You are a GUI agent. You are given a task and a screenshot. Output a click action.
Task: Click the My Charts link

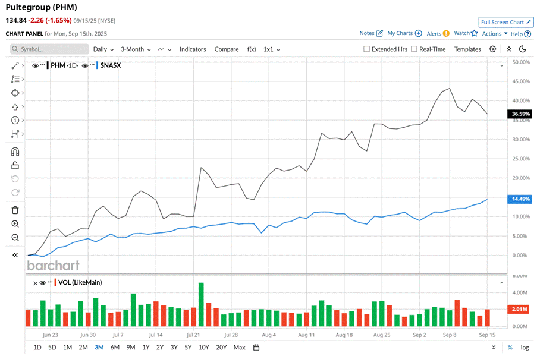coord(400,33)
